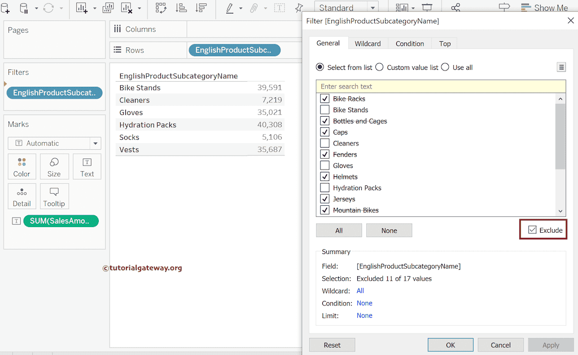Image resolution: width=578 pixels, height=355 pixels.
Task: Check the Gloves checkbox
Action: click(x=325, y=165)
